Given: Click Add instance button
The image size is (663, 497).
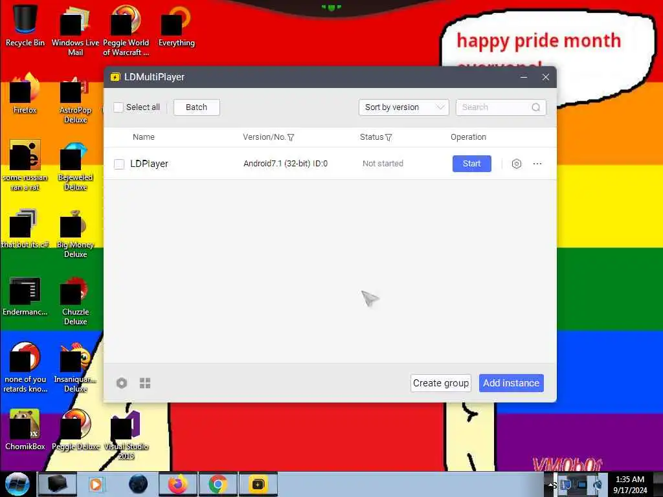Looking at the screenshot, I should point(511,383).
